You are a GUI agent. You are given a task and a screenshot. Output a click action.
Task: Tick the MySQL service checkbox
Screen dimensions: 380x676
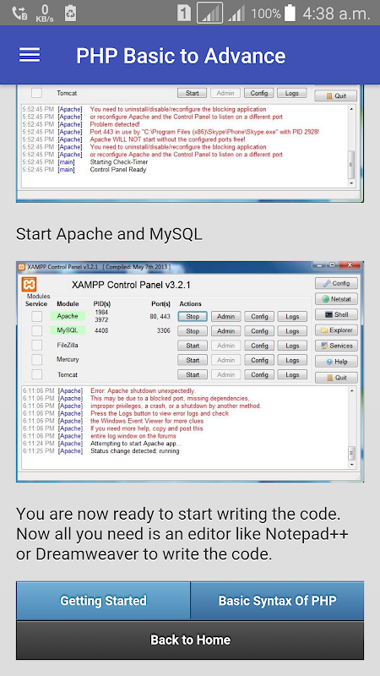coord(37,330)
